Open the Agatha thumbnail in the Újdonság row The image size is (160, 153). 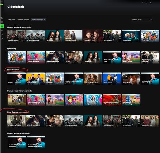coord(150,57)
